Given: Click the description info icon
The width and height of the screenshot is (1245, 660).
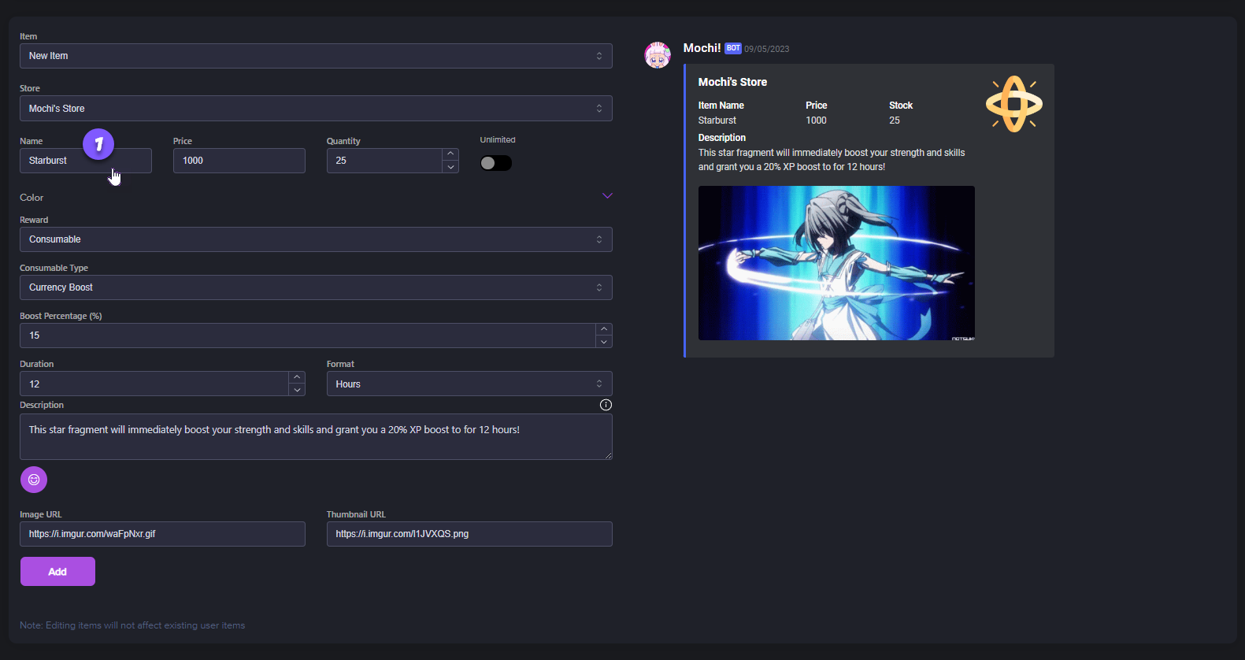Looking at the screenshot, I should [606, 405].
